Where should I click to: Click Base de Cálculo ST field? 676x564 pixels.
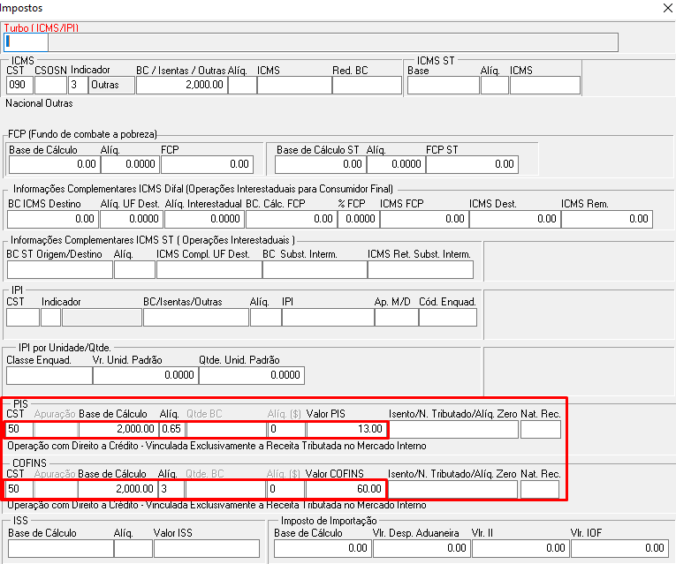[x=320, y=164]
